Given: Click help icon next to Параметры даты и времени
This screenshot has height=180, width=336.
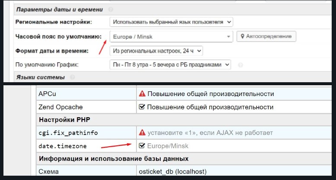Looking at the screenshot, I should coord(111,10).
